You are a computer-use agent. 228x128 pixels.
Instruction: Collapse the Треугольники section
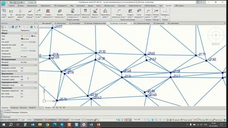36,74
